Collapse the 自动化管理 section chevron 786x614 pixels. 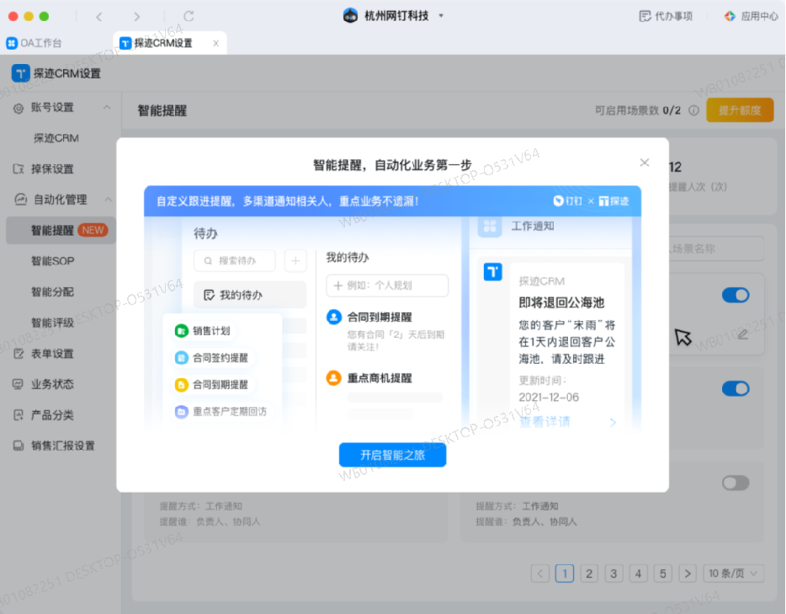click(x=108, y=200)
